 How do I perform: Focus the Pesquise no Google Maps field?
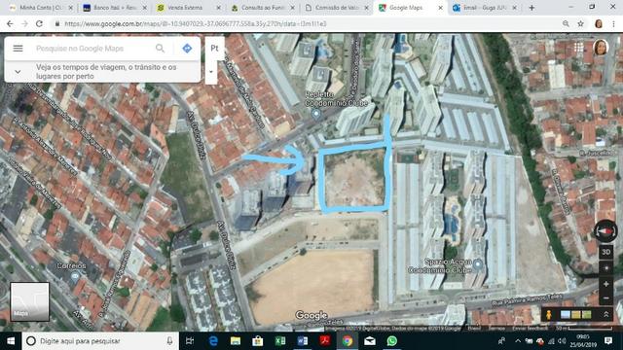click(93, 49)
